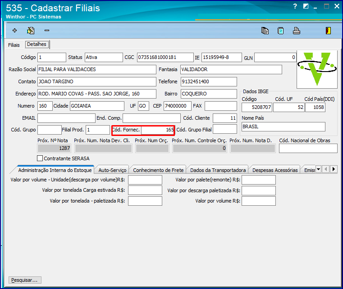Click the copy documents toolbar icon
This screenshot has width=343, height=289.
[265, 31]
